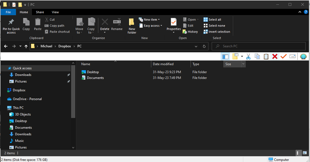Click the Refresh icon in the address bar
The height and width of the screenshot is (162, 310).
204,46
